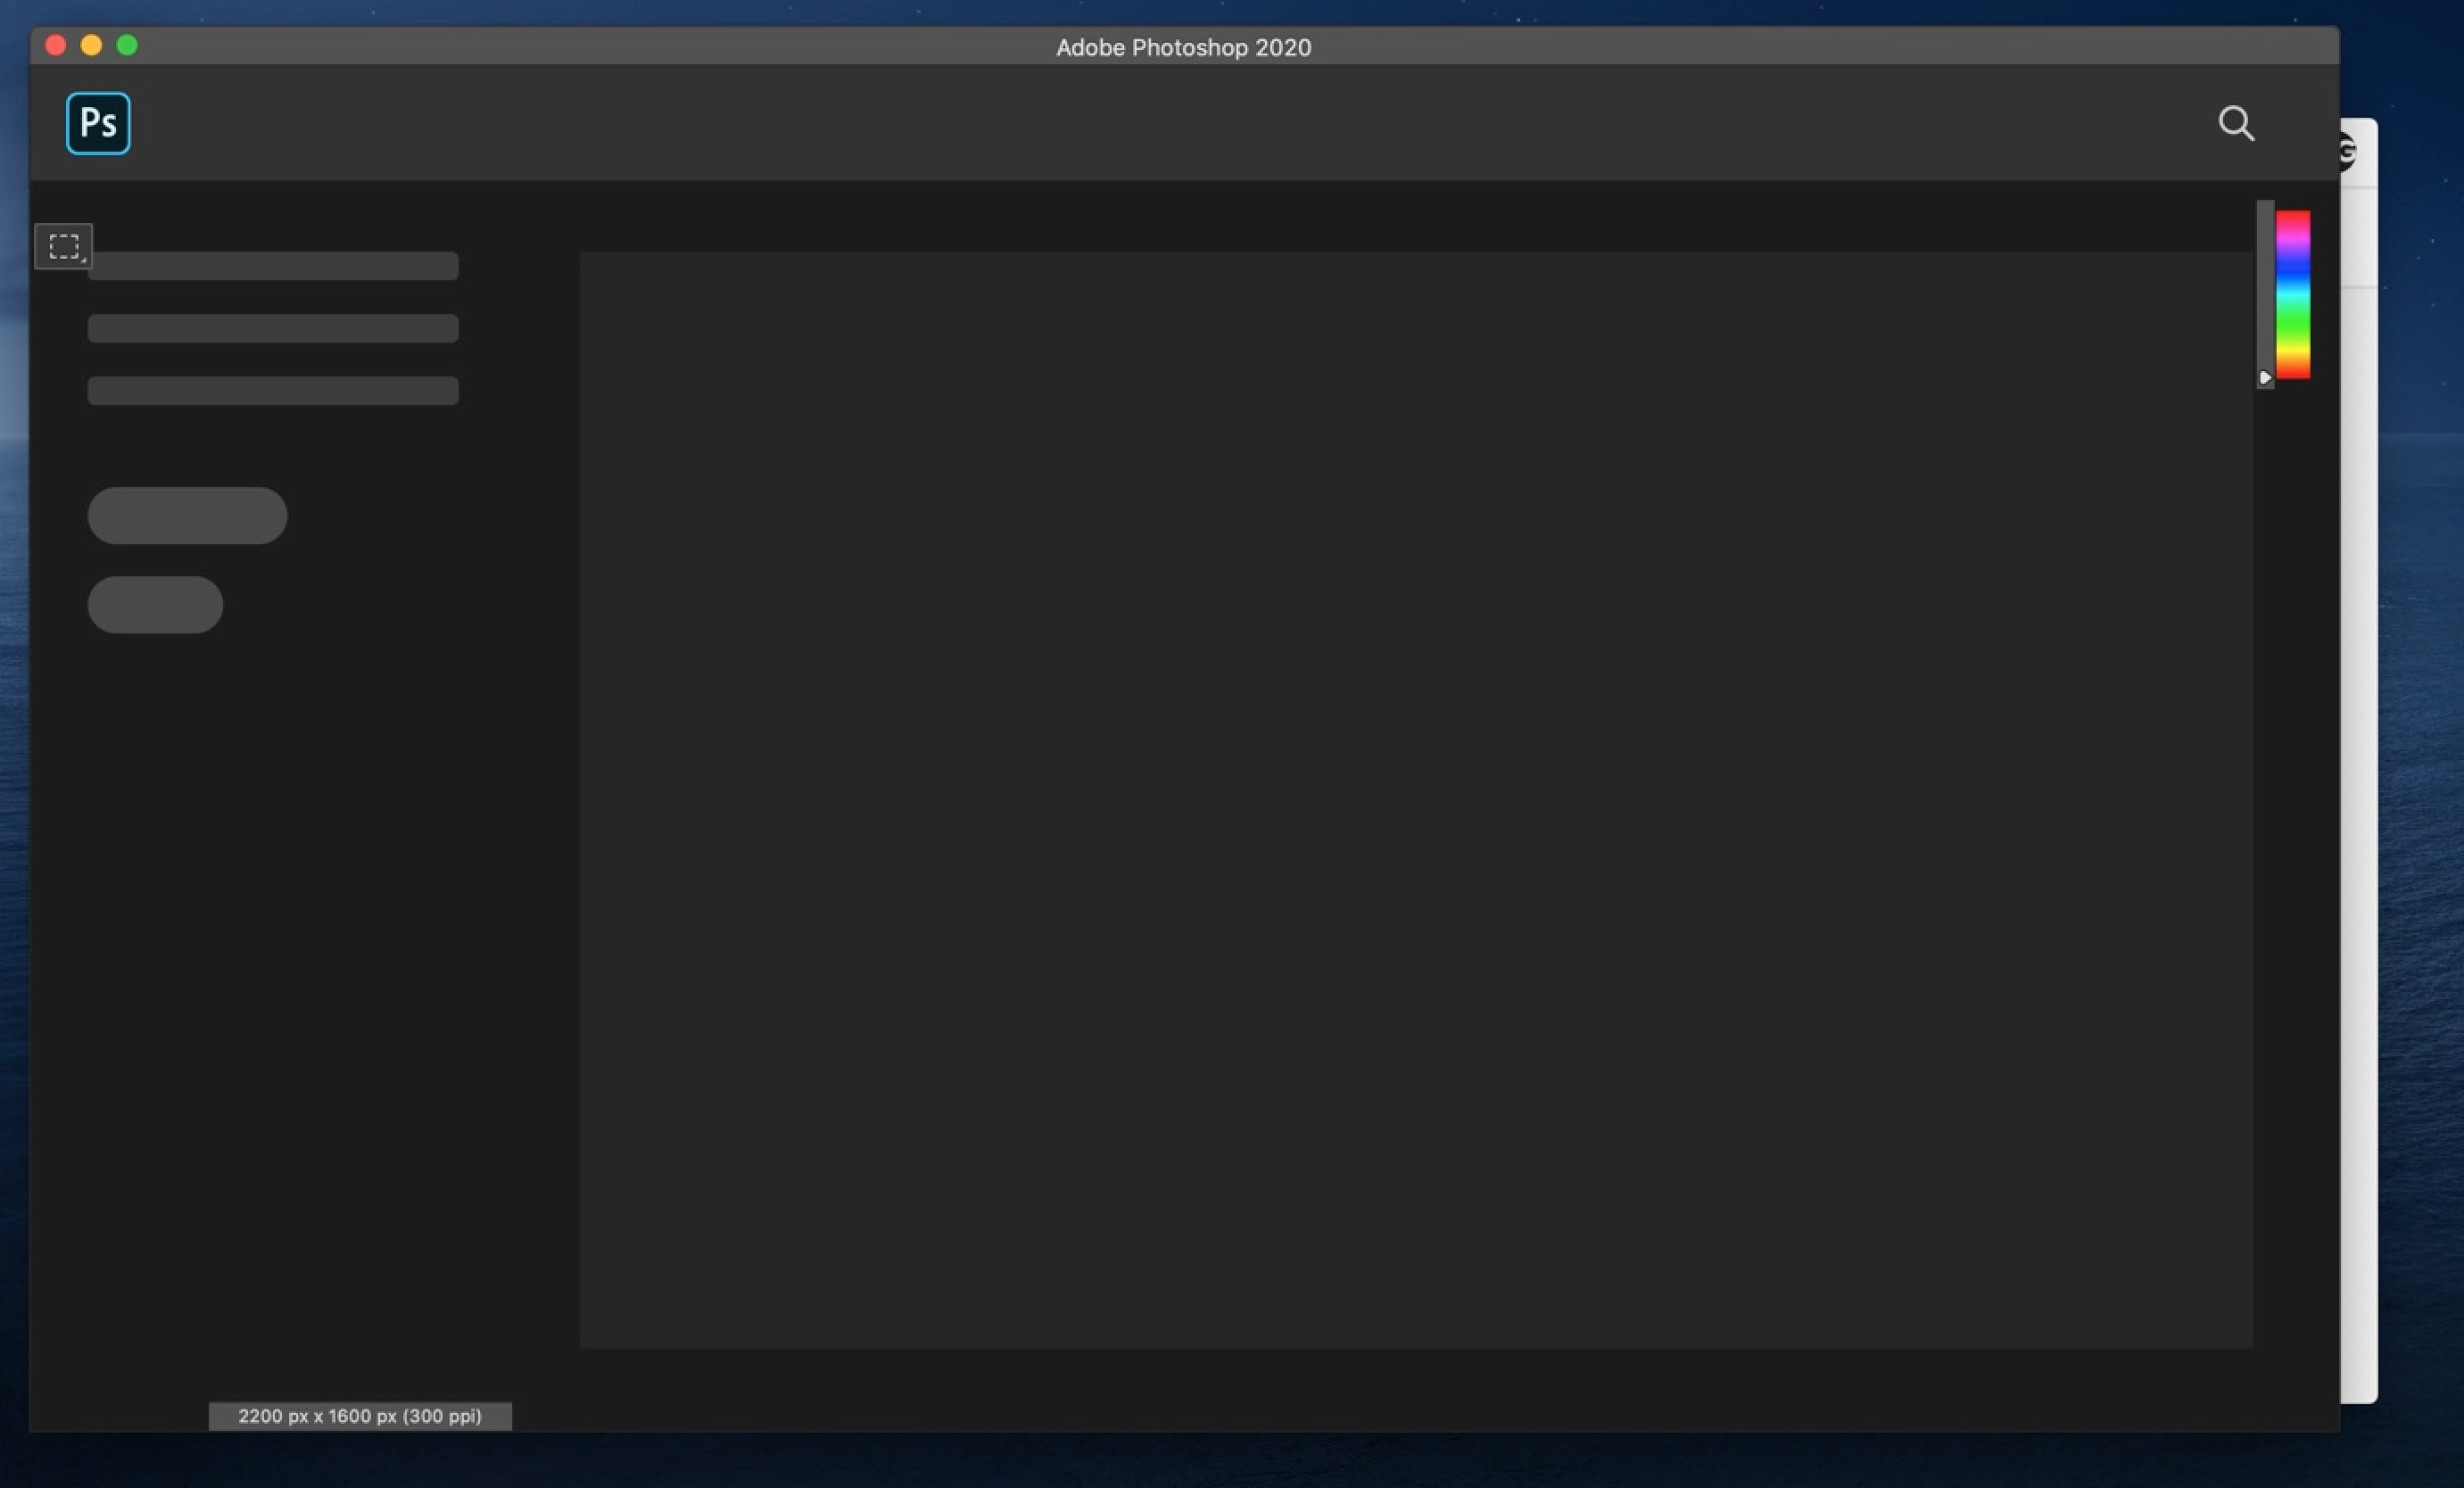The image size is (2464, 1488).
Task: Close the Photoshop window with red button
Action: click(x=56, y=45)
